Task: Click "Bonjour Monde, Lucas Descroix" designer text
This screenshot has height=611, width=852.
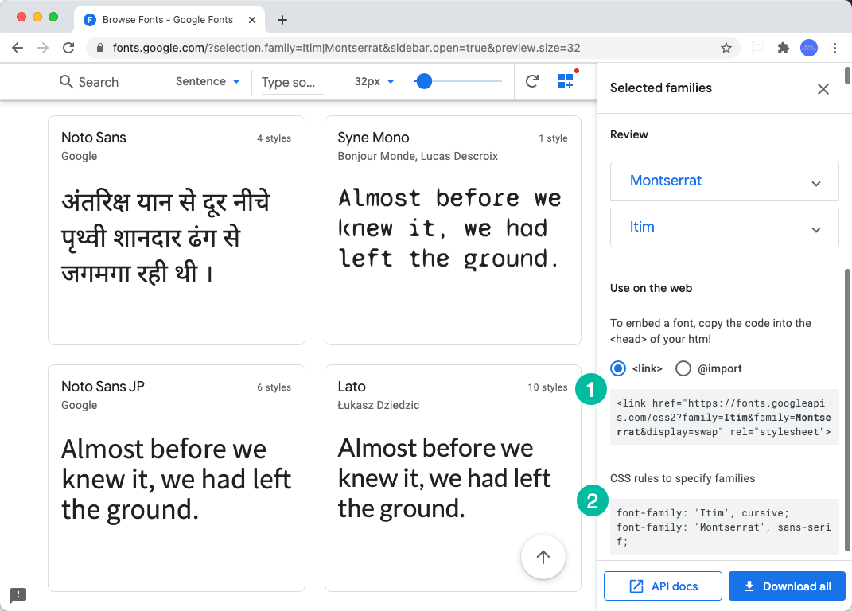Action: 418,156
